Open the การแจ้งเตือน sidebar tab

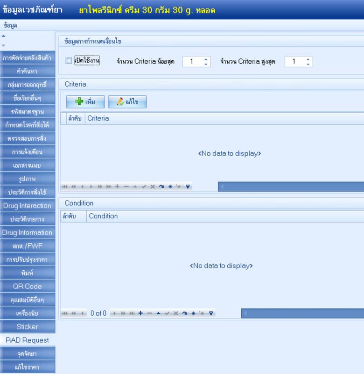(28, 152)
